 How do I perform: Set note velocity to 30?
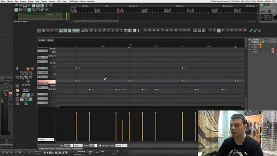(145, 30)
